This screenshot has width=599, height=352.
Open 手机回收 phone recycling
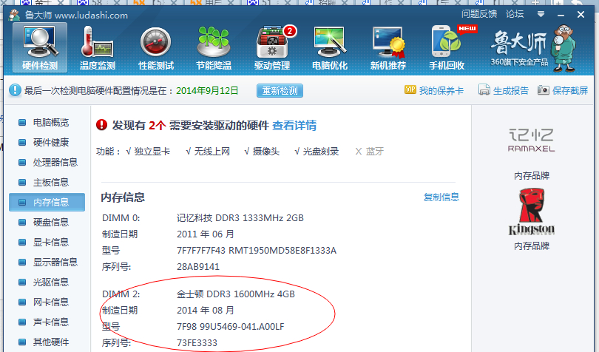point(447,48)
